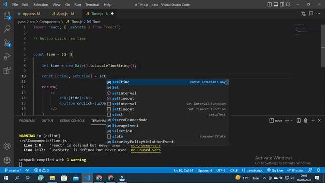Open the Search view in activity bar
325x183 pixels.
(x=7, y=29)
